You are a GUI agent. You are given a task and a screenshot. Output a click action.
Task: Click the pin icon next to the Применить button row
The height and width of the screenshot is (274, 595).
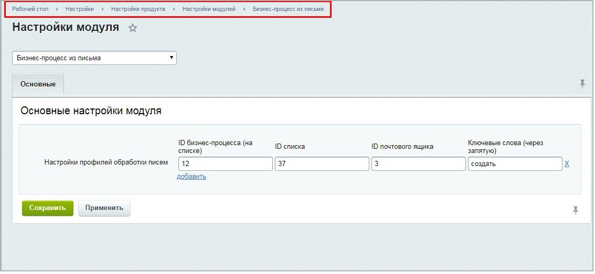576,210
